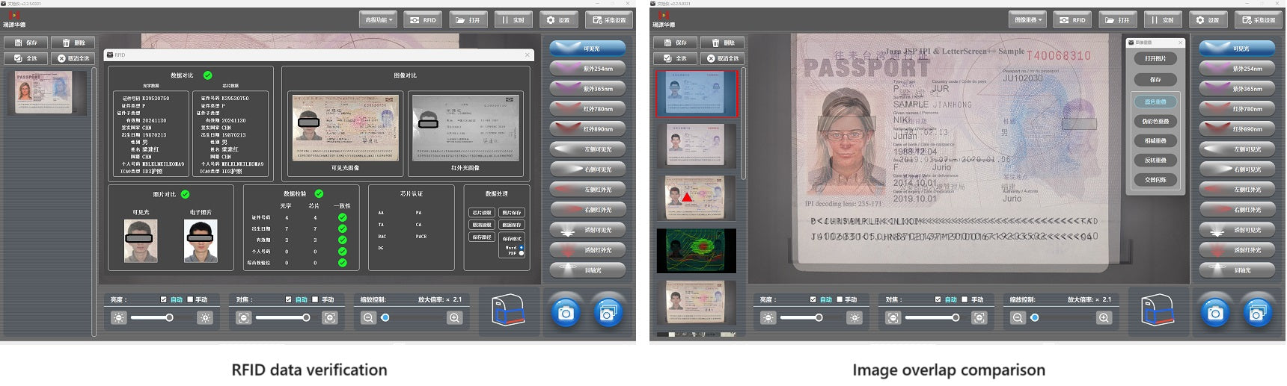Click RFID toolbar button in right window
The image size is (1287, 386).
[1072, 20]
